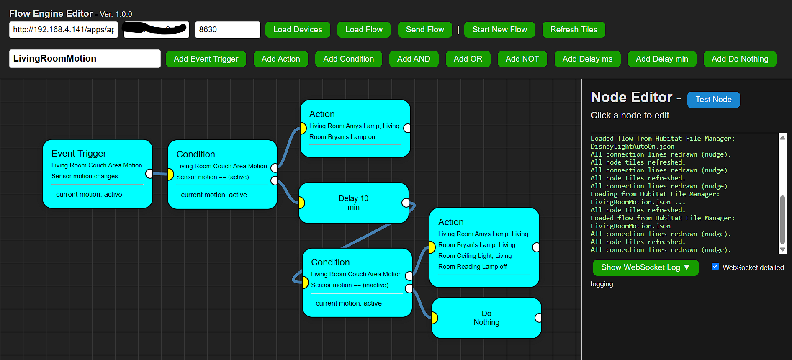
Task: Click the upper white output port of the inactive Condition node
Action: click(409, 276)
